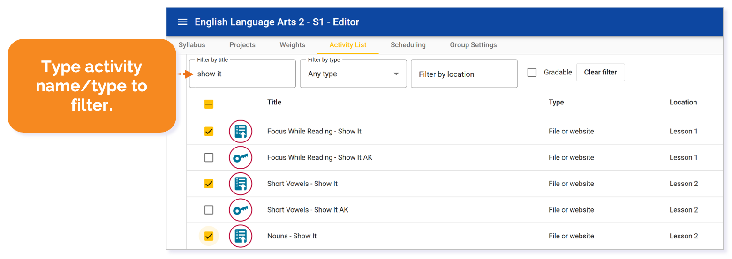The image size is (732, 259).
Task: Click the Focus While Reading - Show It assignment icon
Action: pyautogui.click(x=241, y=132)
